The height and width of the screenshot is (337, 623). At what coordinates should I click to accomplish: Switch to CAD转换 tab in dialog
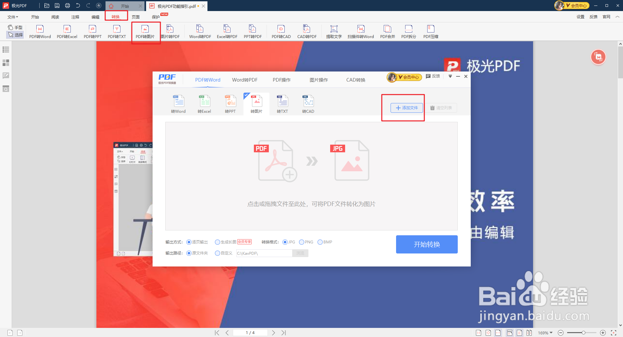click(x=355, y=80)
